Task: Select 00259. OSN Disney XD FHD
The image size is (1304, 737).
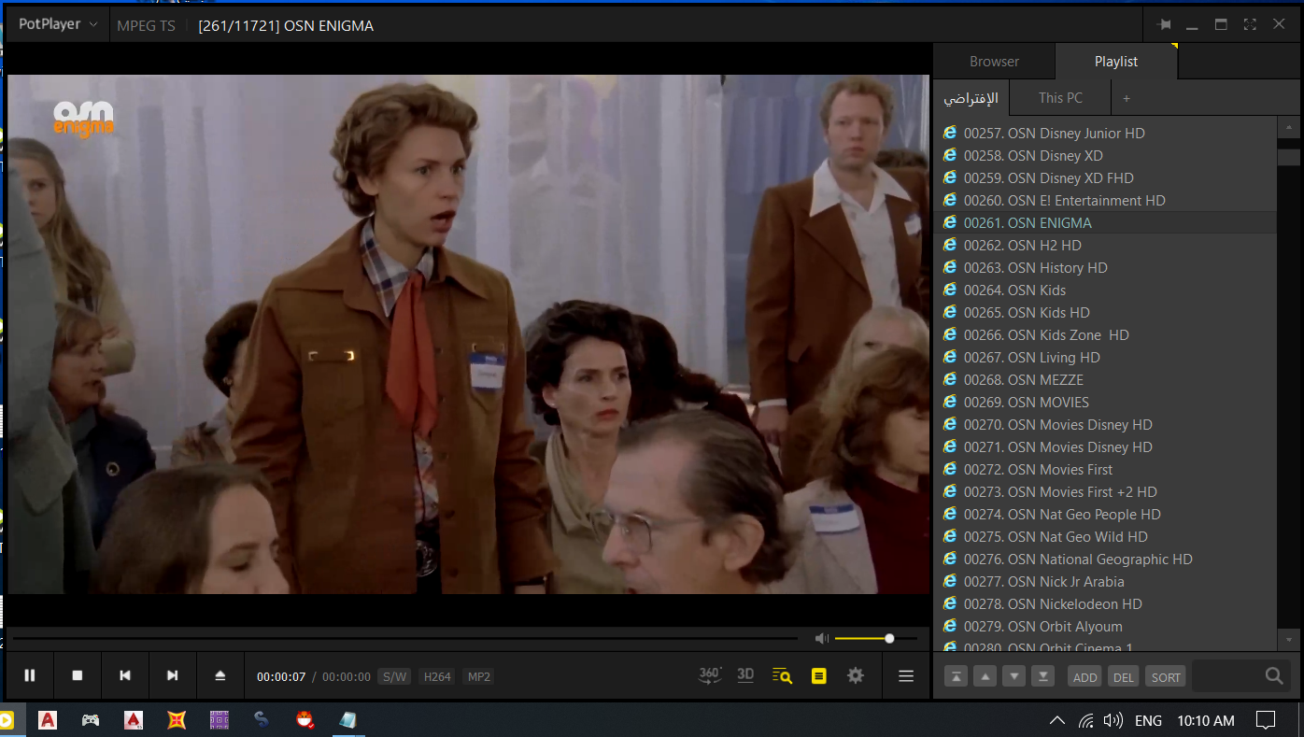Action: (1105, 177)
